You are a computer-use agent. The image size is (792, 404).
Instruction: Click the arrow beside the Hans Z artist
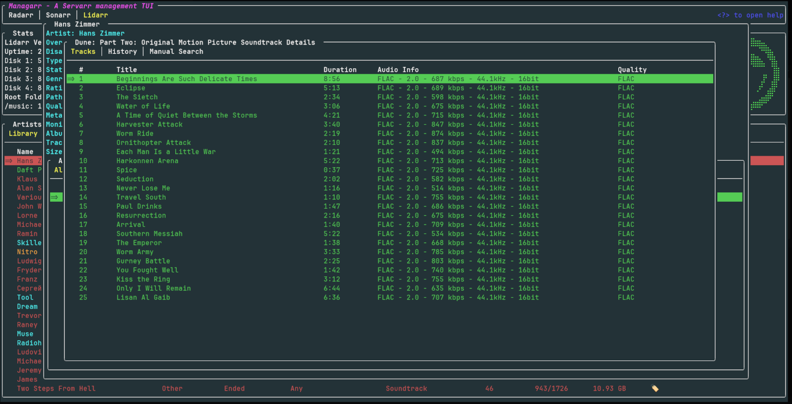(x=9, y=161)
